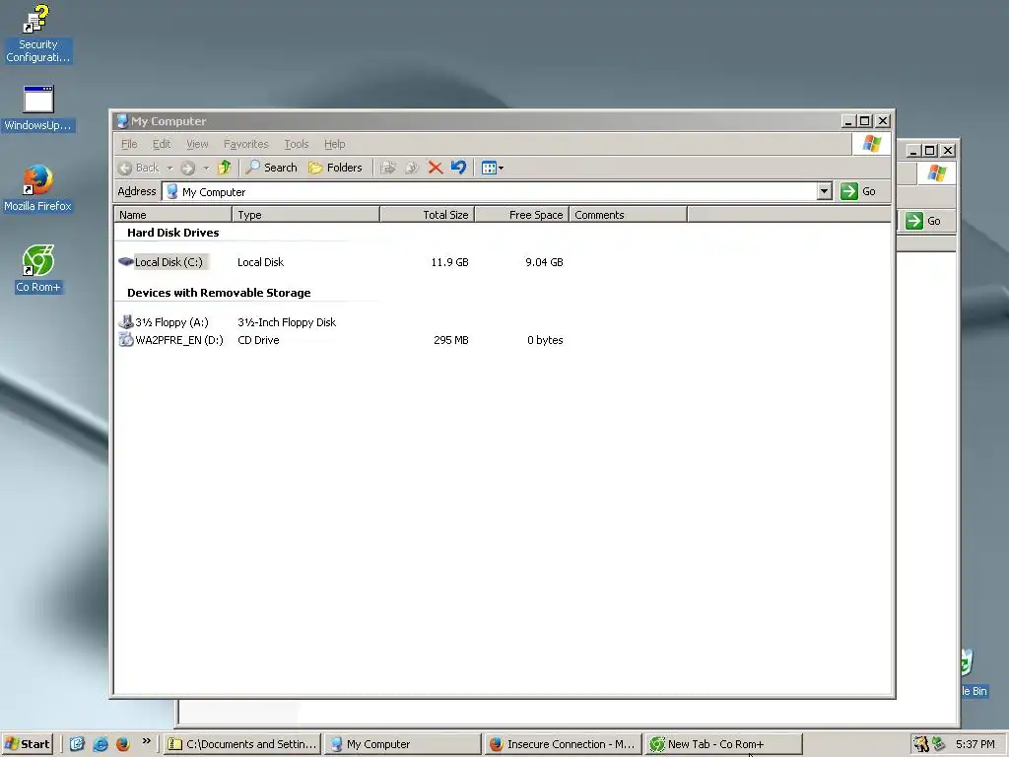Click the 9.04 GB free space value

pos(544,262)
